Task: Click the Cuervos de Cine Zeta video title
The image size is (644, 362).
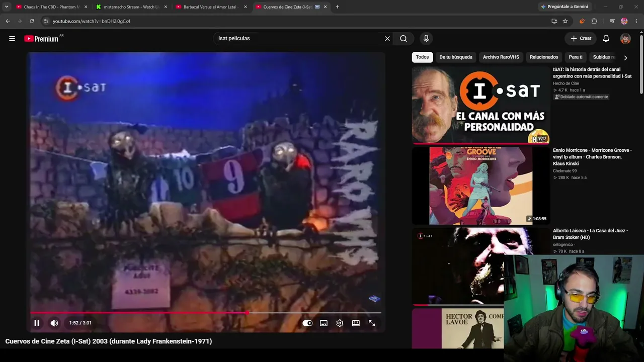Action: (109, 341)
